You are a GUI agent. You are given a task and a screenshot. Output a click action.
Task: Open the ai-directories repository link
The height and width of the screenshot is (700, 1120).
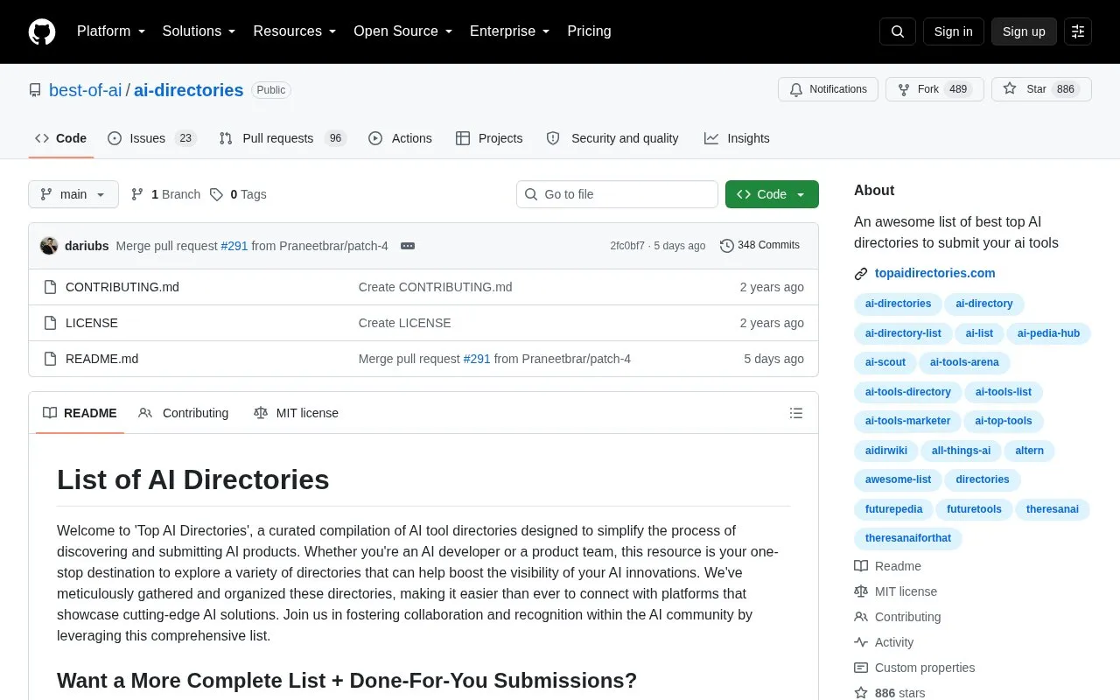click(x=188, y=90)
